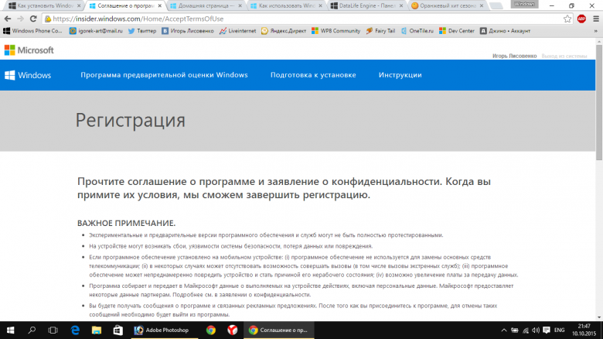Image resolution: width=603 pixels, height=339 pixels.
Task: Open the WP8 Community bookmark
Action: click(x=336, y=31)
